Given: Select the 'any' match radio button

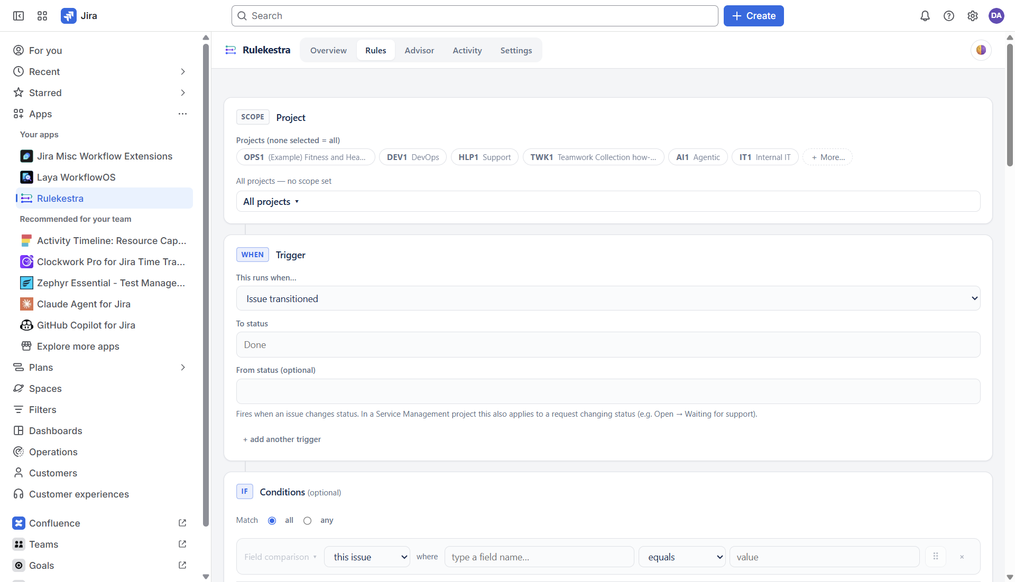Looking at the screenshot, I should pyautogui.click(x=307, y=521).
